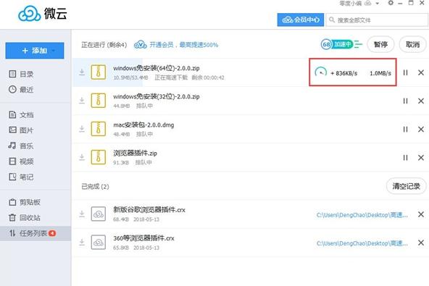The width and height of the screenshot is (429, 286).
Task: Select file name windows免安装(64位)-2.0.0.zip
Action: 157,68
